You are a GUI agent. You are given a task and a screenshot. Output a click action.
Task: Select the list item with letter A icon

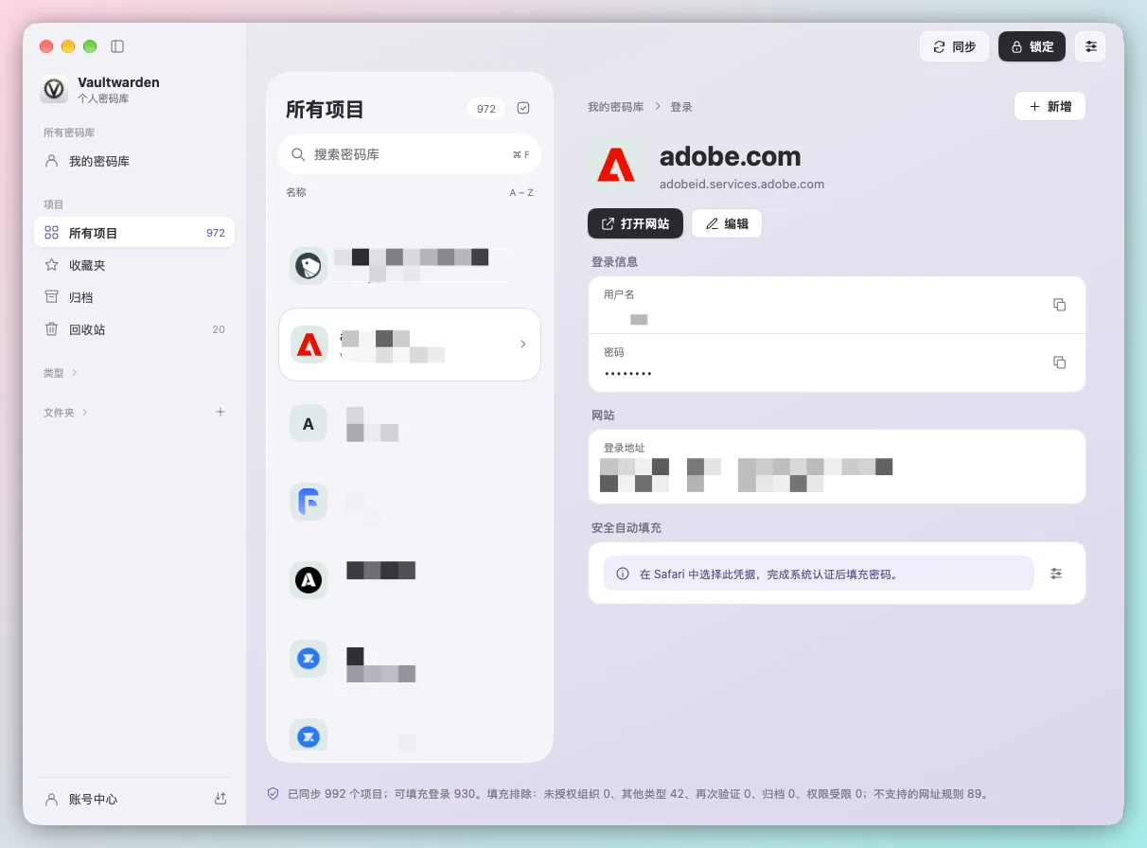410,424
